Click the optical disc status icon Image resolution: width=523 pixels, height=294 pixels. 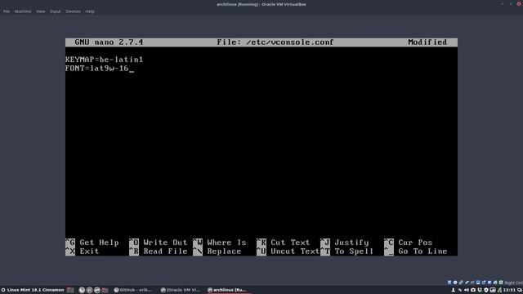click(x=455, y=283)
